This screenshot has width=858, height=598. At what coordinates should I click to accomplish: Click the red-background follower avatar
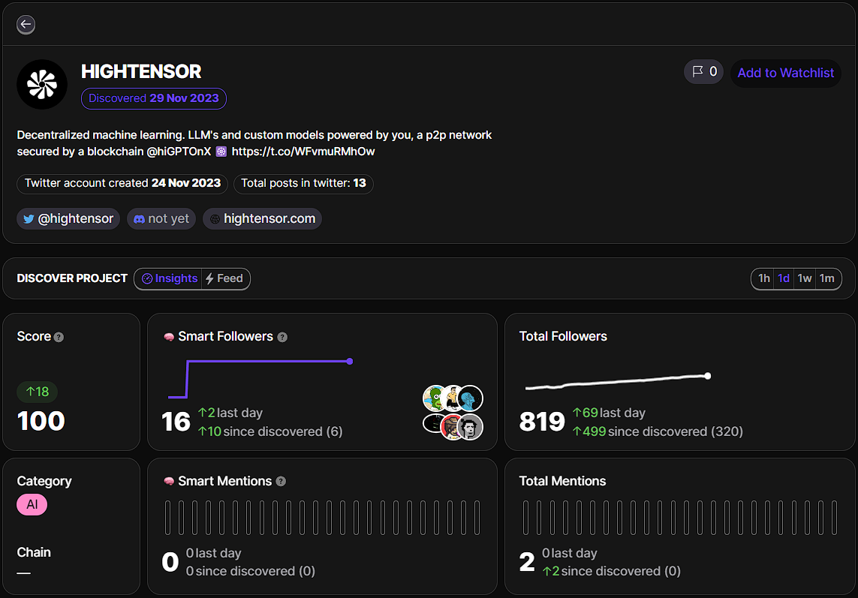[x=452, y=427]
